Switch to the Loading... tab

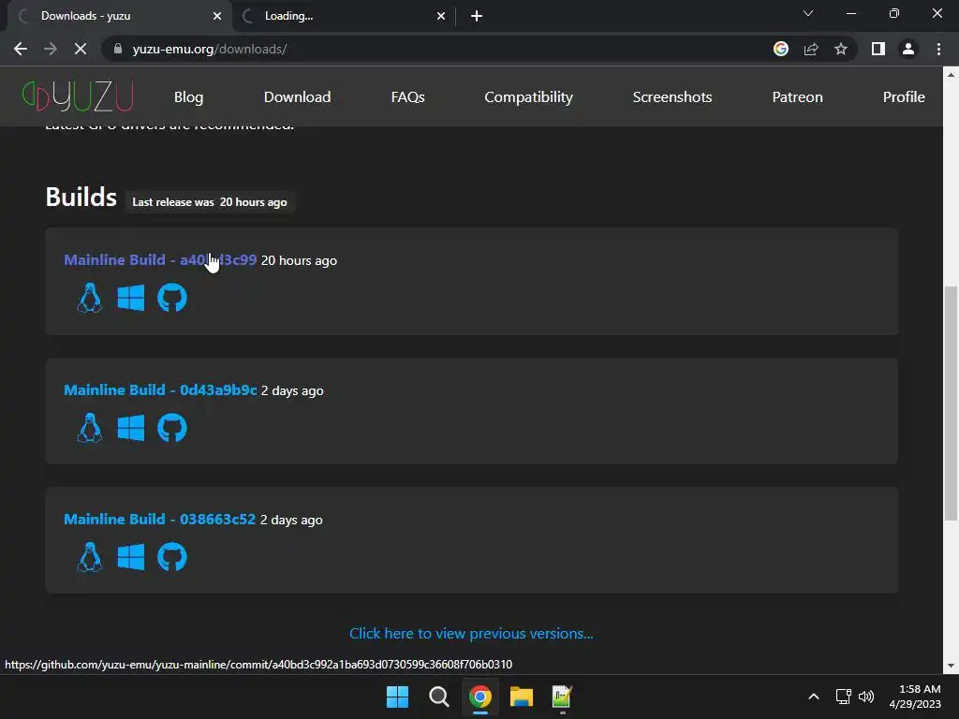click(343, 16)
